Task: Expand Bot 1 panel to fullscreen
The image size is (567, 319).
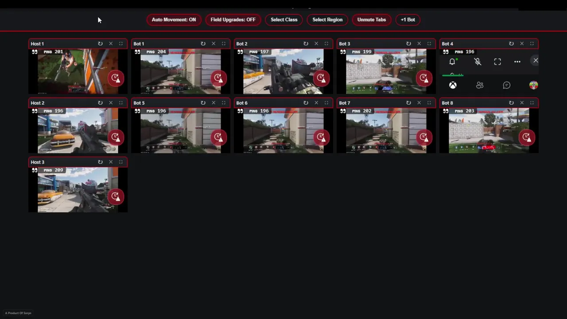Action: (x=223, y=43)
